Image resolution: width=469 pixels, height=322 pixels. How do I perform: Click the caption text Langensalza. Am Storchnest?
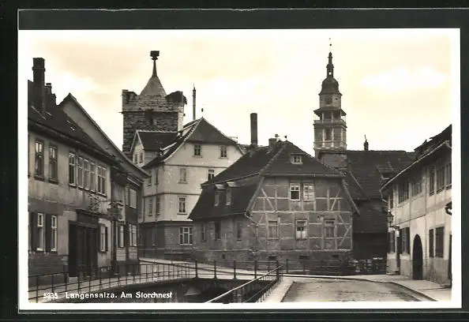118,295
